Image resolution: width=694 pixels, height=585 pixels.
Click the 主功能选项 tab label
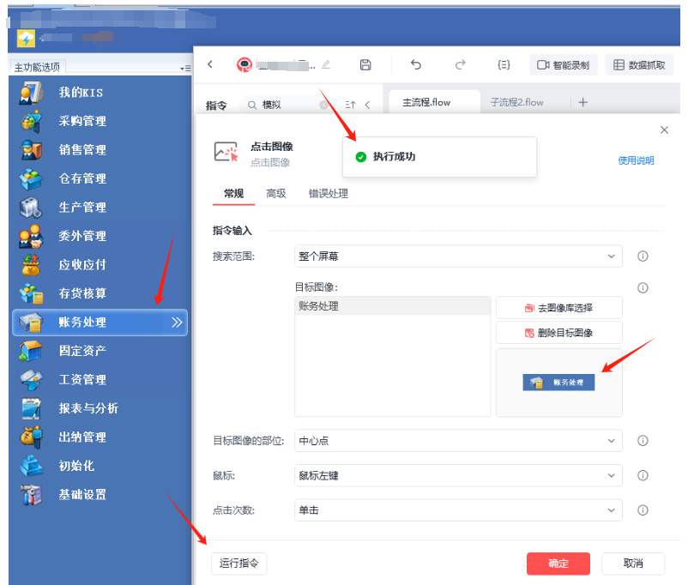coord(37,67)
